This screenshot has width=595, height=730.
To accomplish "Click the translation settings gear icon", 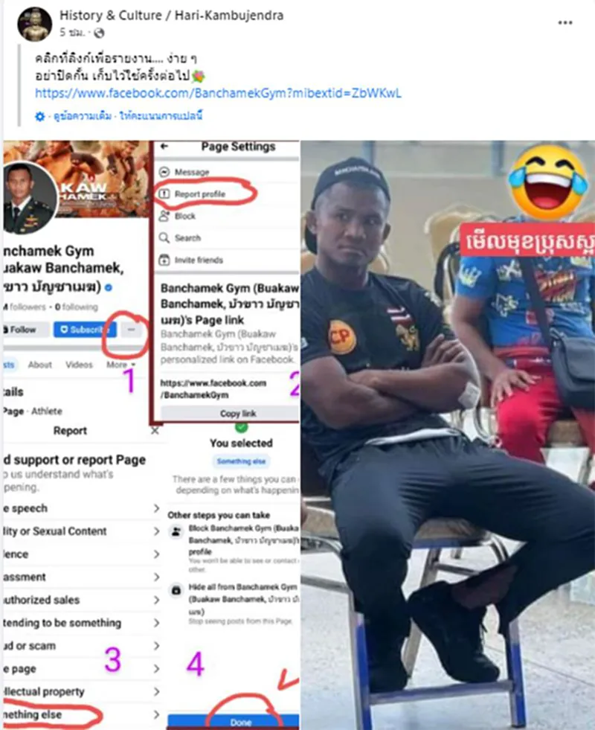I will [40, 116].
